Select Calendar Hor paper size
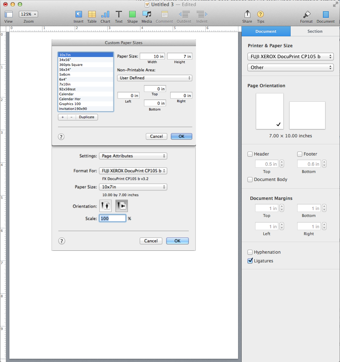This screenshot has height=362, width=340. pyautogui.click(x=86, y=99)
